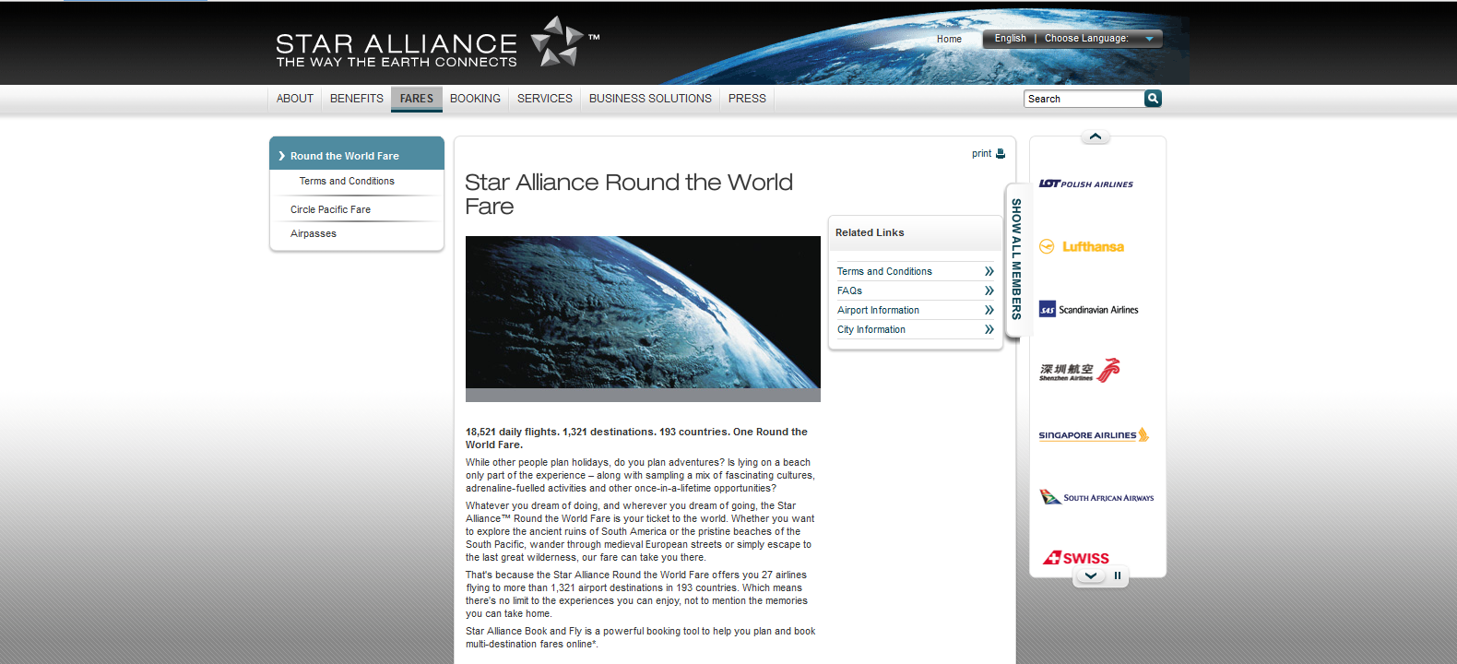The width and height of the screenshot is (1457, 664).
Task: Open City Information related link
Action: tap(871, 329)
